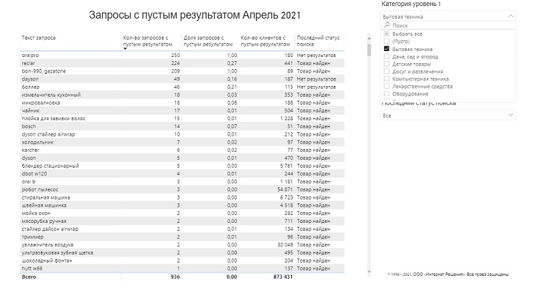Select the dayson query cell

pyautogui.click(x=30, y=79)
